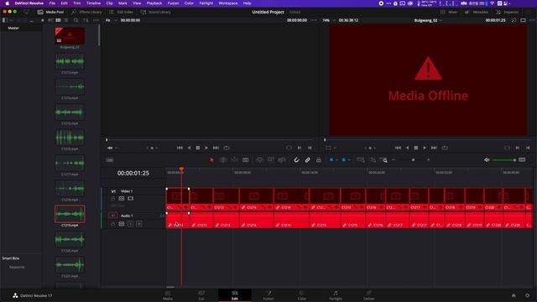Open the Edit Index panel

click(121, 12)
